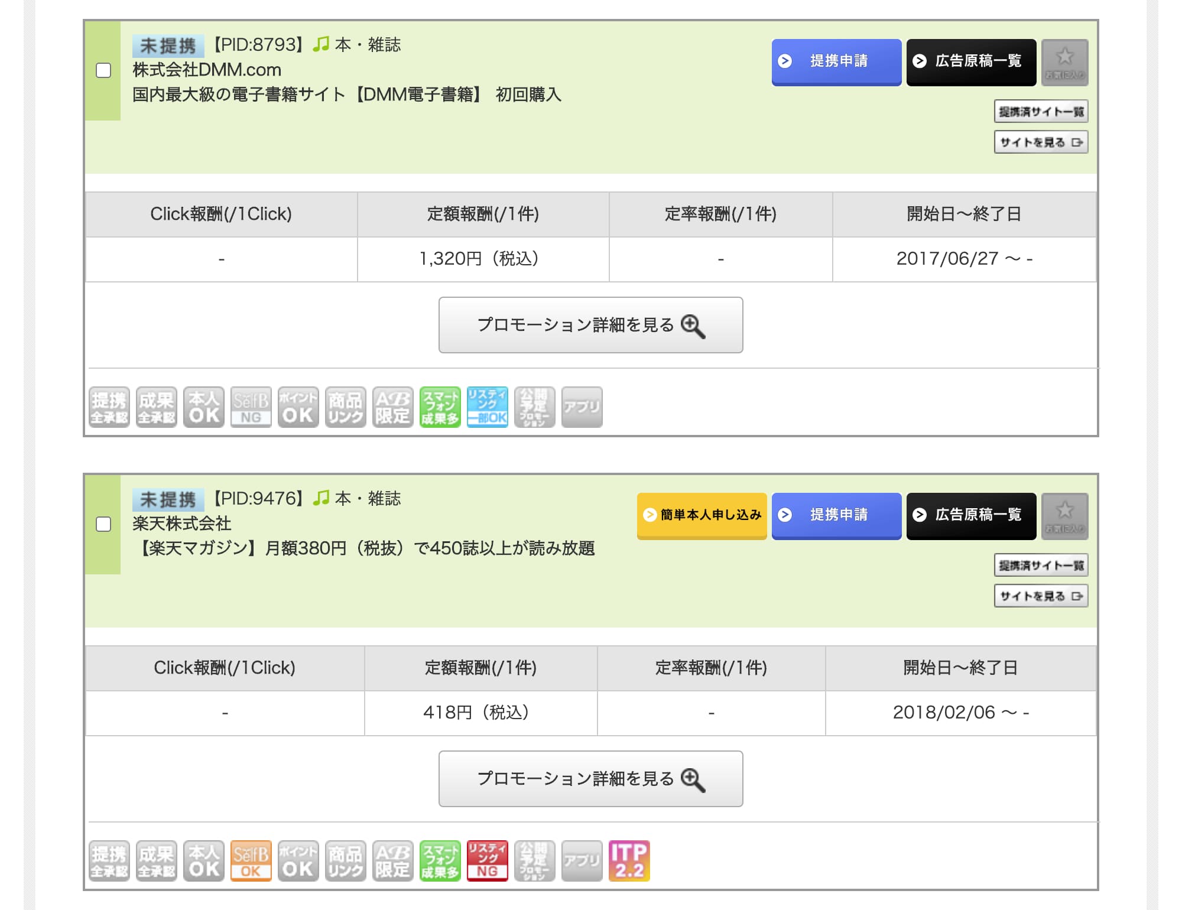
Task: Click アプリ icon in DMM row
Action: coord(582,407)
